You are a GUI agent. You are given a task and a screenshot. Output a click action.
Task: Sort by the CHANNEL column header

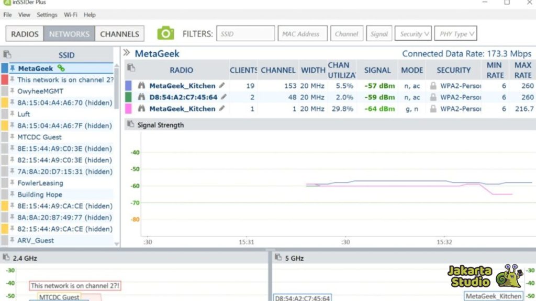coord(278,70)
